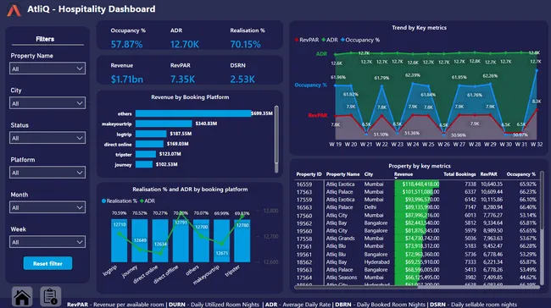The width and height of the screenshot is (551, 308).
Task: Click the ADR legend marker in bar chart
Action: [142, 201]
